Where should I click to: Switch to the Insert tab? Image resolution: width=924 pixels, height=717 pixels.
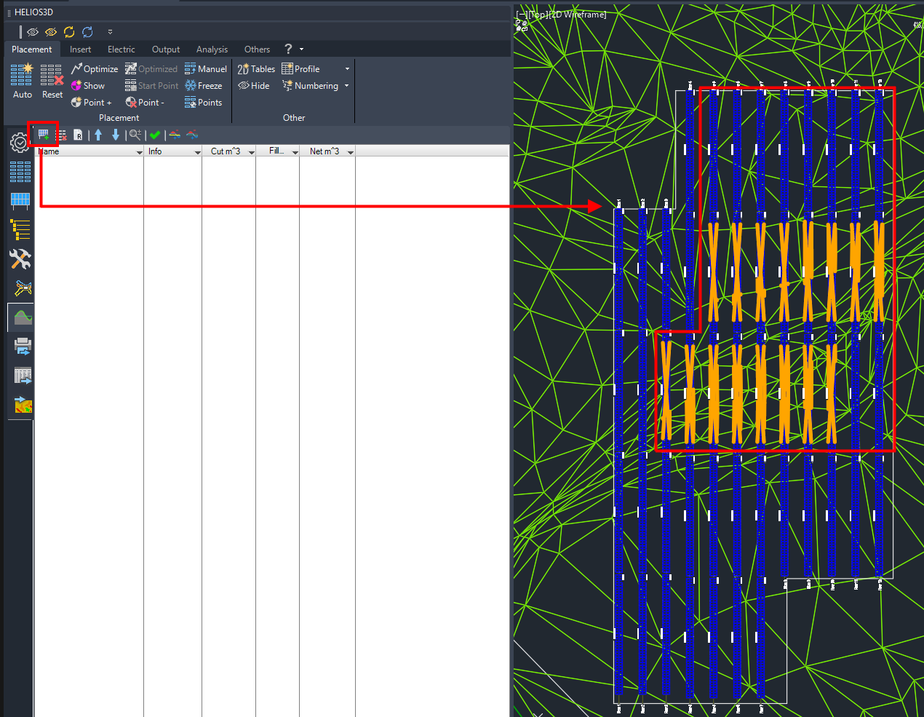80,49
